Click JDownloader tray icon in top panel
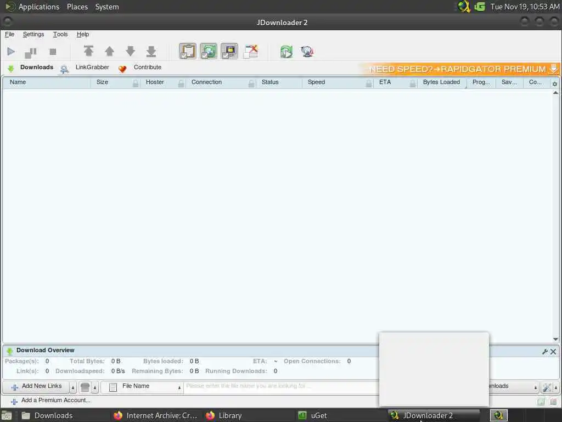Screen dimensions: 562x422 [x=464, y=7]
